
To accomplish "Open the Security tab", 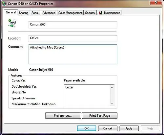I will coord(90,13).
